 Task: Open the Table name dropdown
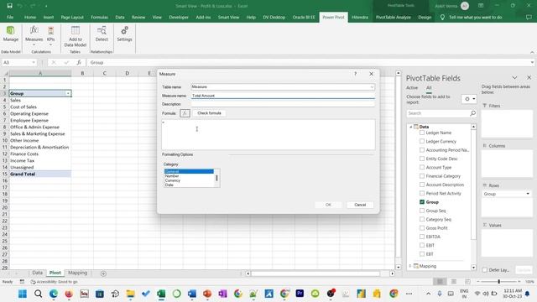[372, 87]
